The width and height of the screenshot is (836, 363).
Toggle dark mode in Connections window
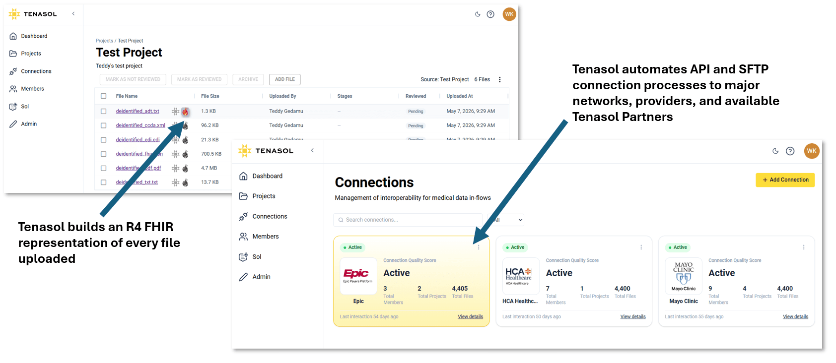tap(775, 151)
